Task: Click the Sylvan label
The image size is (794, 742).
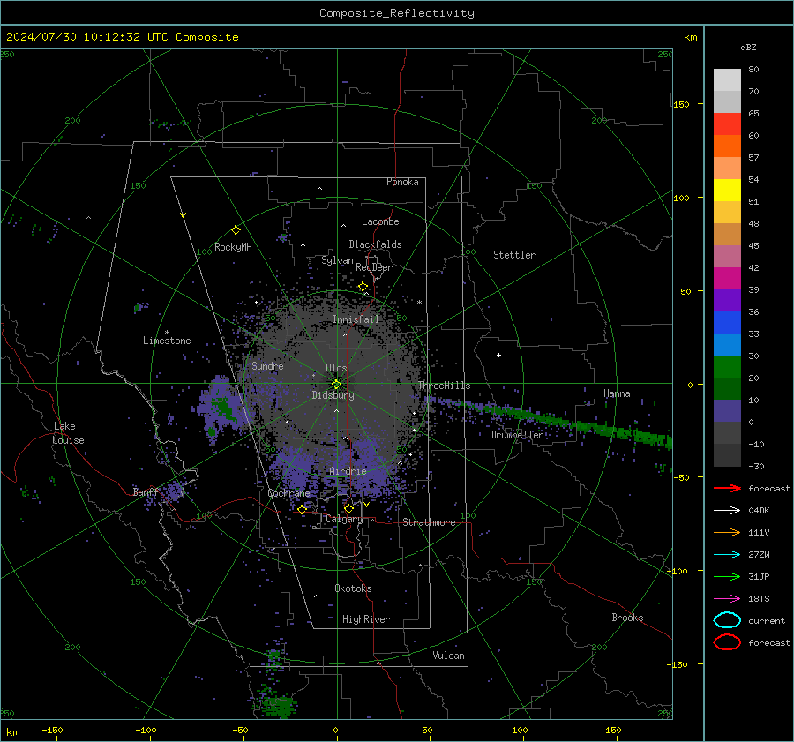Action: pos(337,260)
